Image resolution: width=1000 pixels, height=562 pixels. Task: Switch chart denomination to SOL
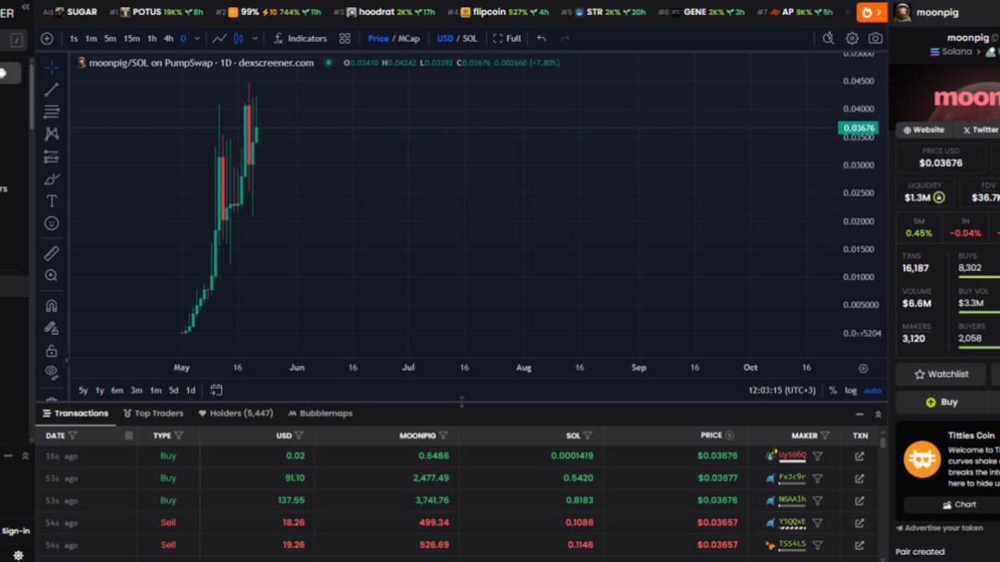pos(470,39)
